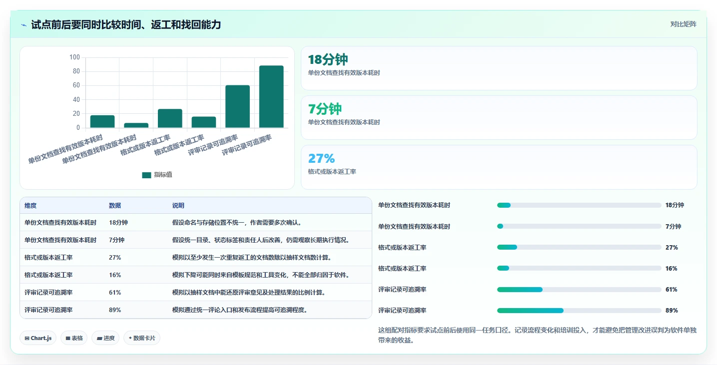Click the 16% cell in the table
The image size is (717, 365).
115,275
